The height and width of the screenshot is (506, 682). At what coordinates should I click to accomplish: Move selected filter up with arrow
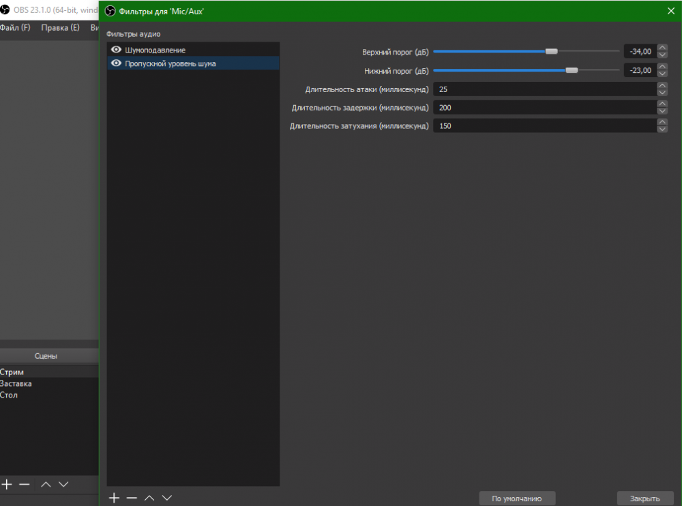pyautogui.click(x=149, y=498)
